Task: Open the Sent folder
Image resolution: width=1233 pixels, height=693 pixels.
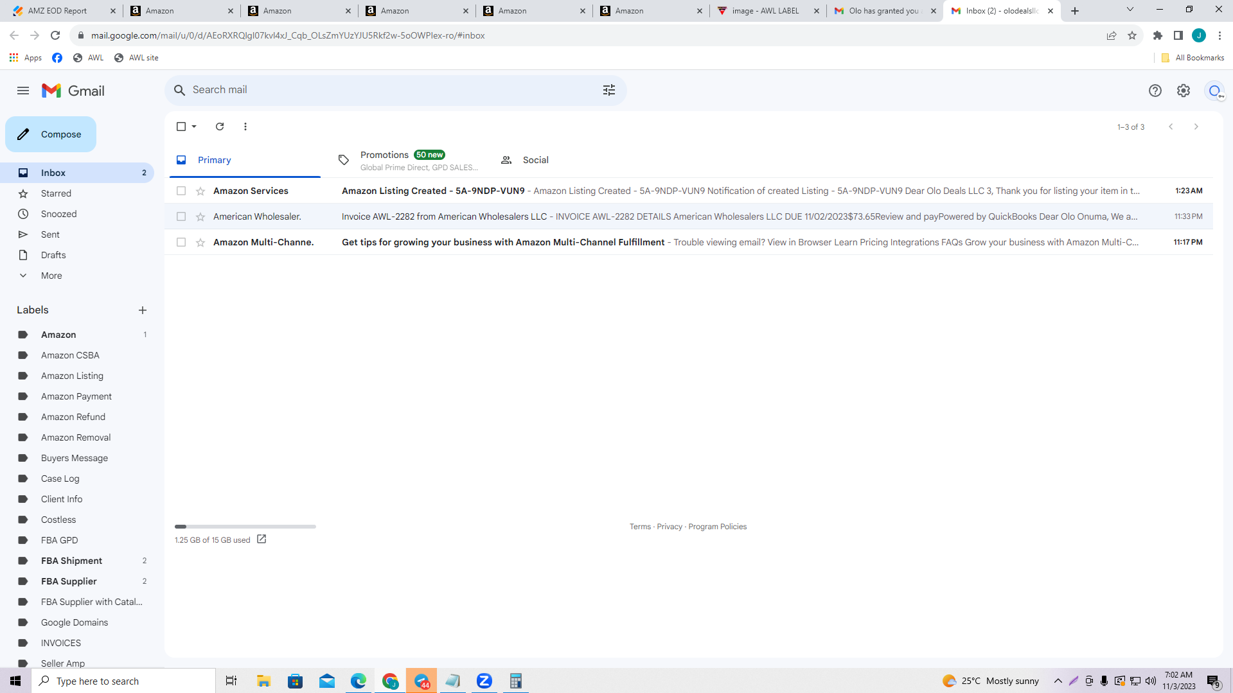Action: click(x=77, y=234)
